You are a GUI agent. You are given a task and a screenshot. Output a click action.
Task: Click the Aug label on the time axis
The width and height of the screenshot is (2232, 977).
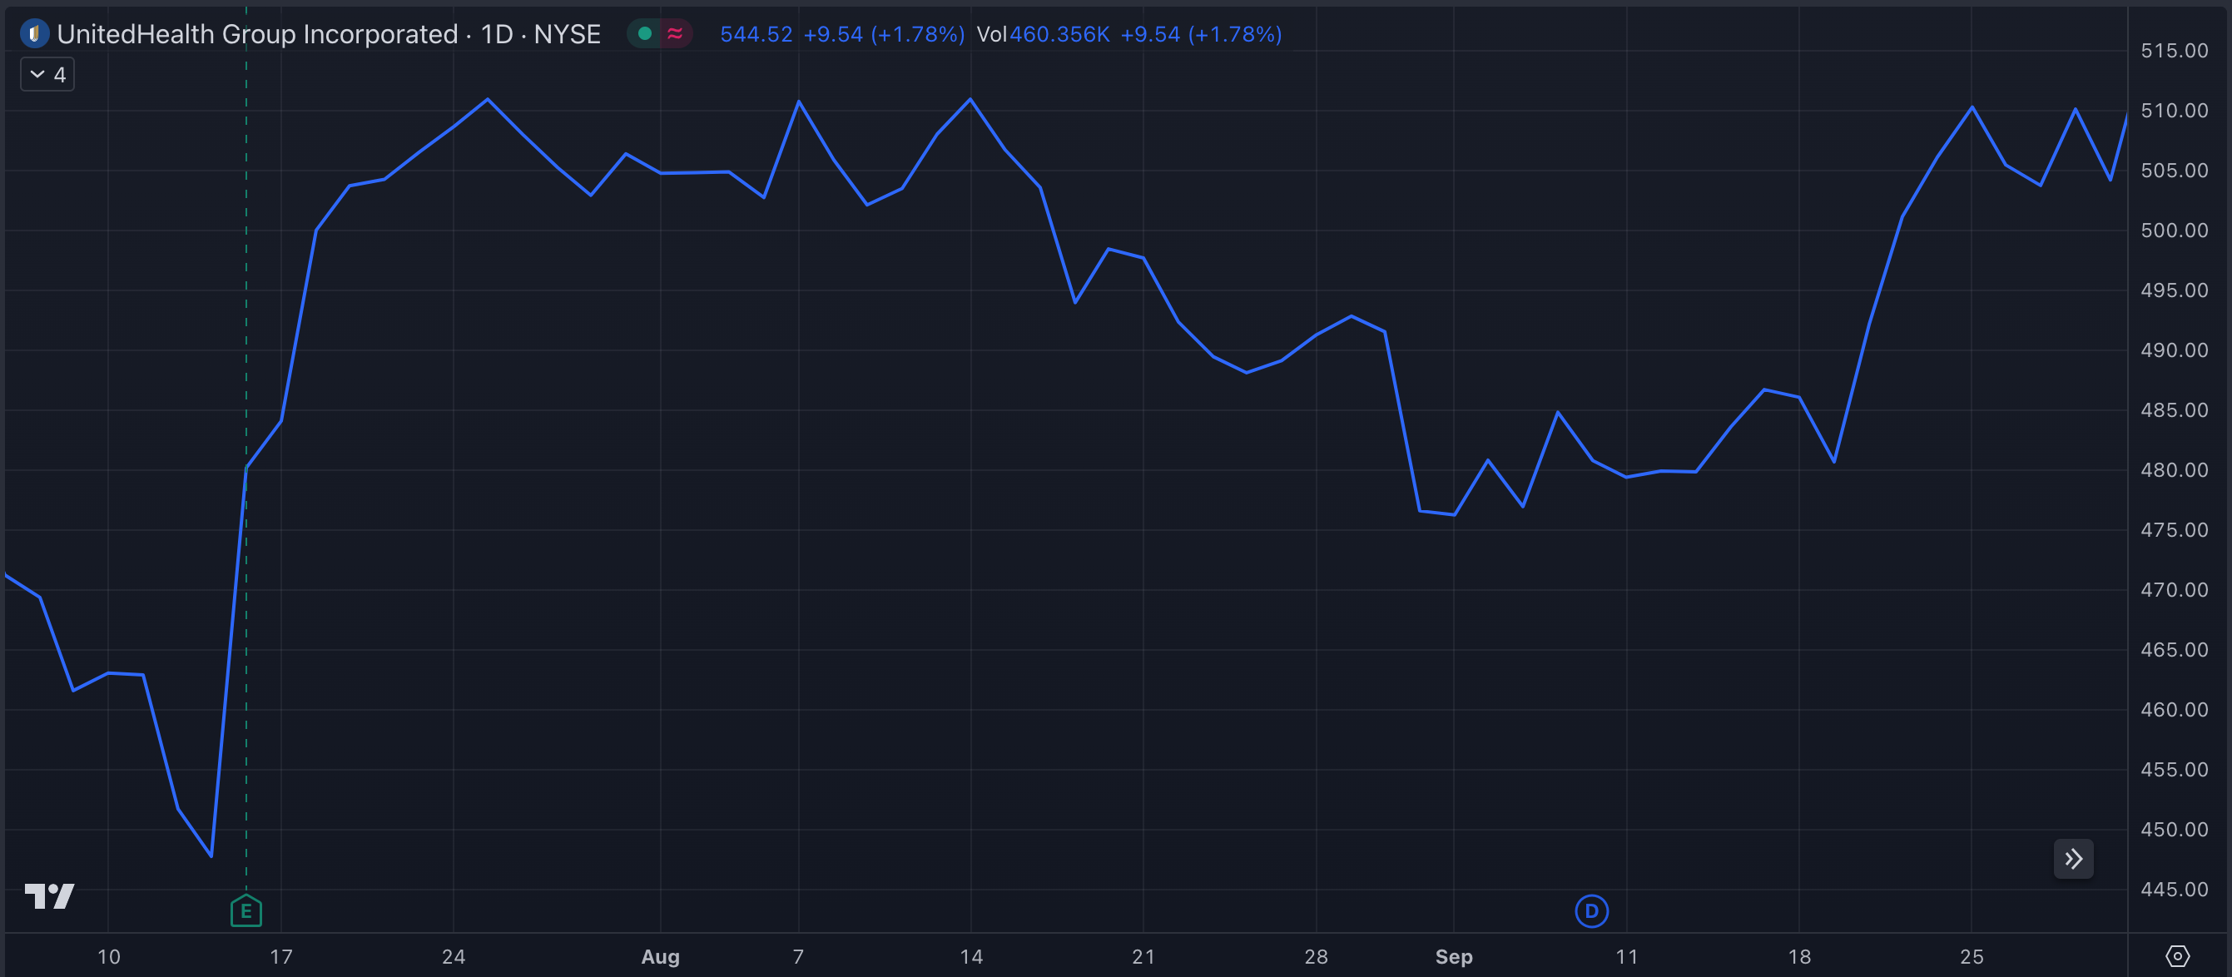click(x=661, y=956)
